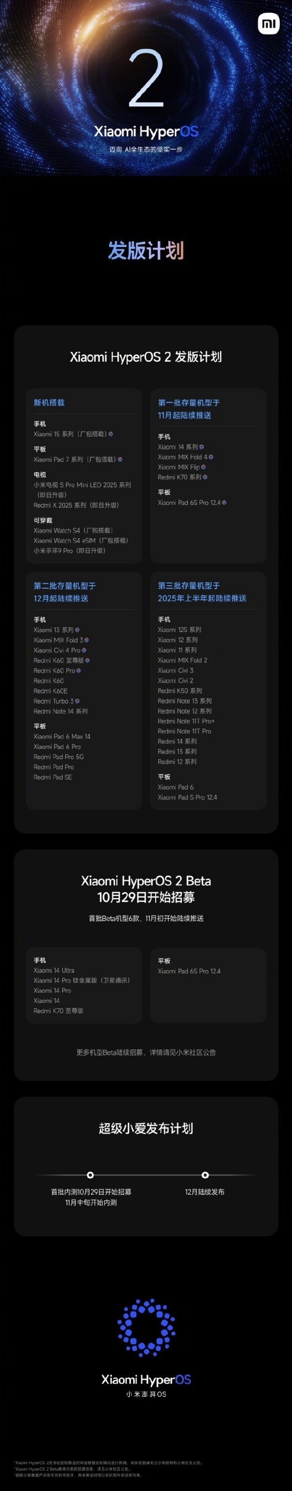Click the AI badge beside Xiaomi 15 系列

point(111,434)
